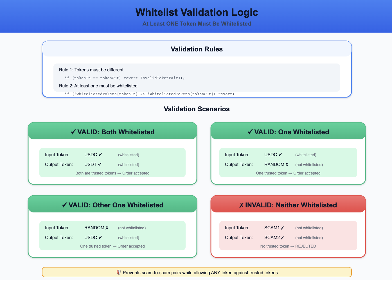The width and height of the screenshot is (392, 281).
Task: Click the checkmark beside USDC input token
Action: 100,155
